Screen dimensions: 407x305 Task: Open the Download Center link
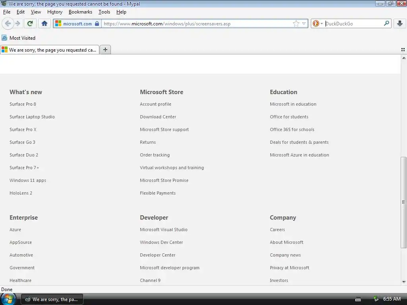(x=158, y=117)
